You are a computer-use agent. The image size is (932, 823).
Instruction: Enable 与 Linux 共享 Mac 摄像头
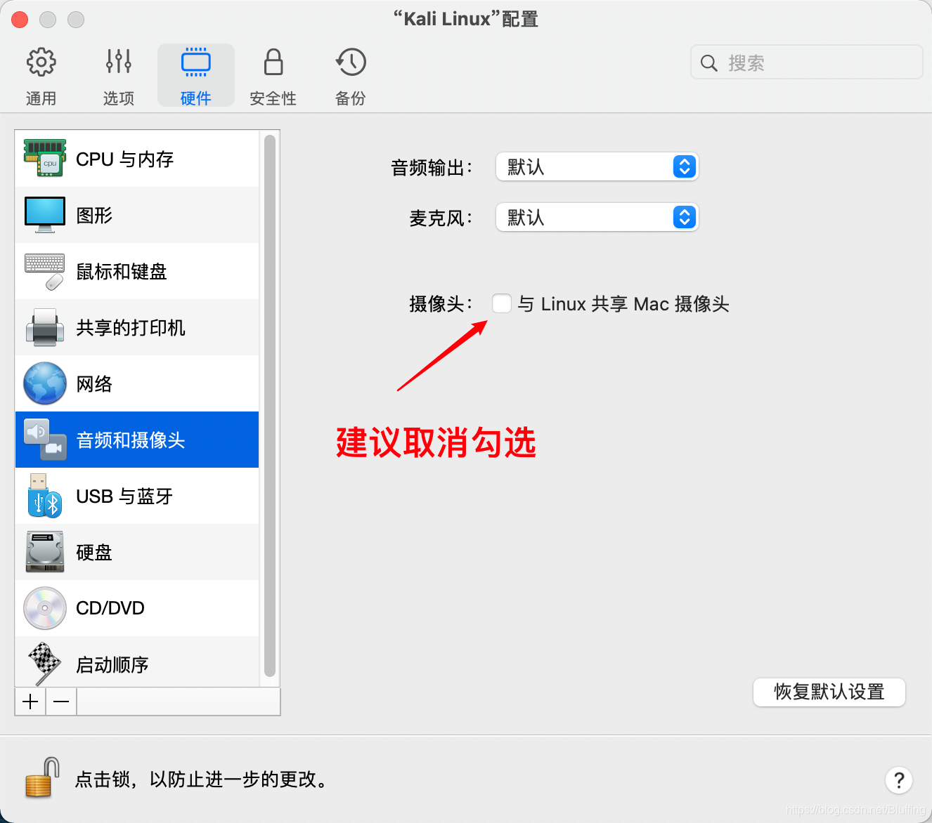click(x=502, y=303)
